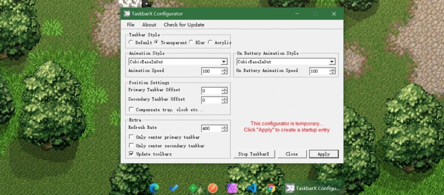Open Microsoft Edge from the taskbar
444x195 pixels.
coord(154,188)
